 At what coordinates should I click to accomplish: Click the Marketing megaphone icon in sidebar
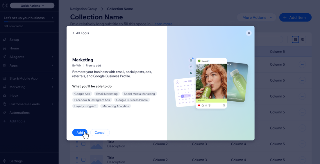(4, 87)
